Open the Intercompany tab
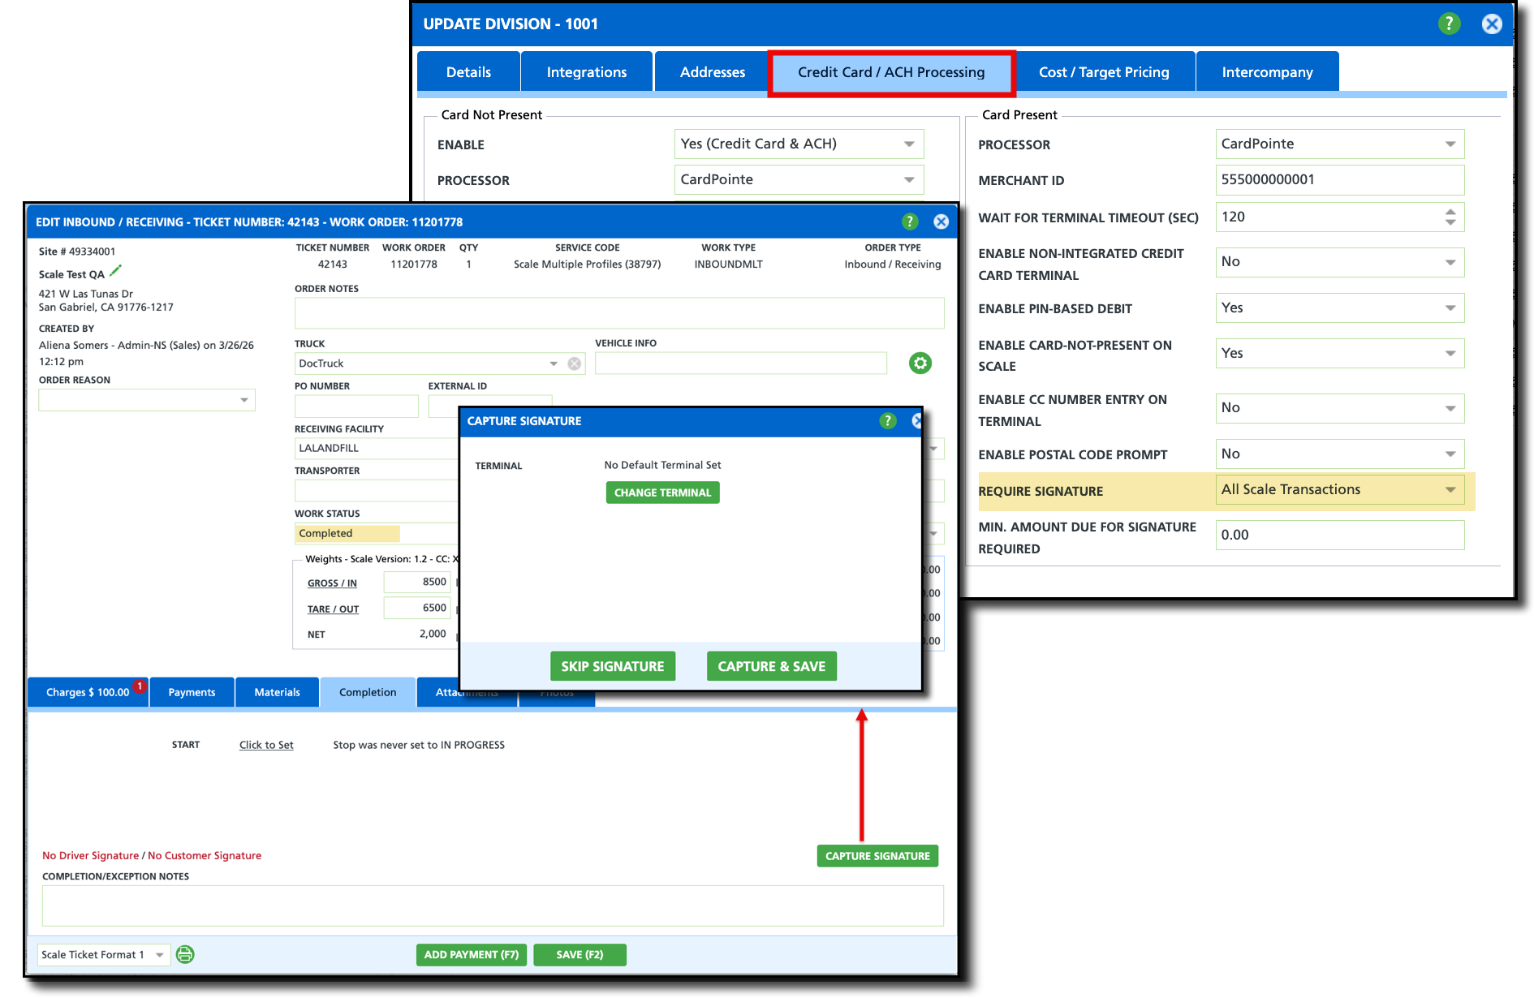This screenshot has width=1534, height=998. pyautogui.click(x=1267, y=71)
